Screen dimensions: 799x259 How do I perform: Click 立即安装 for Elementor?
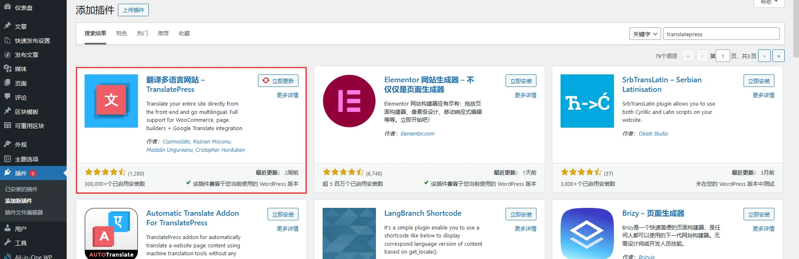[x=521, y=81]
